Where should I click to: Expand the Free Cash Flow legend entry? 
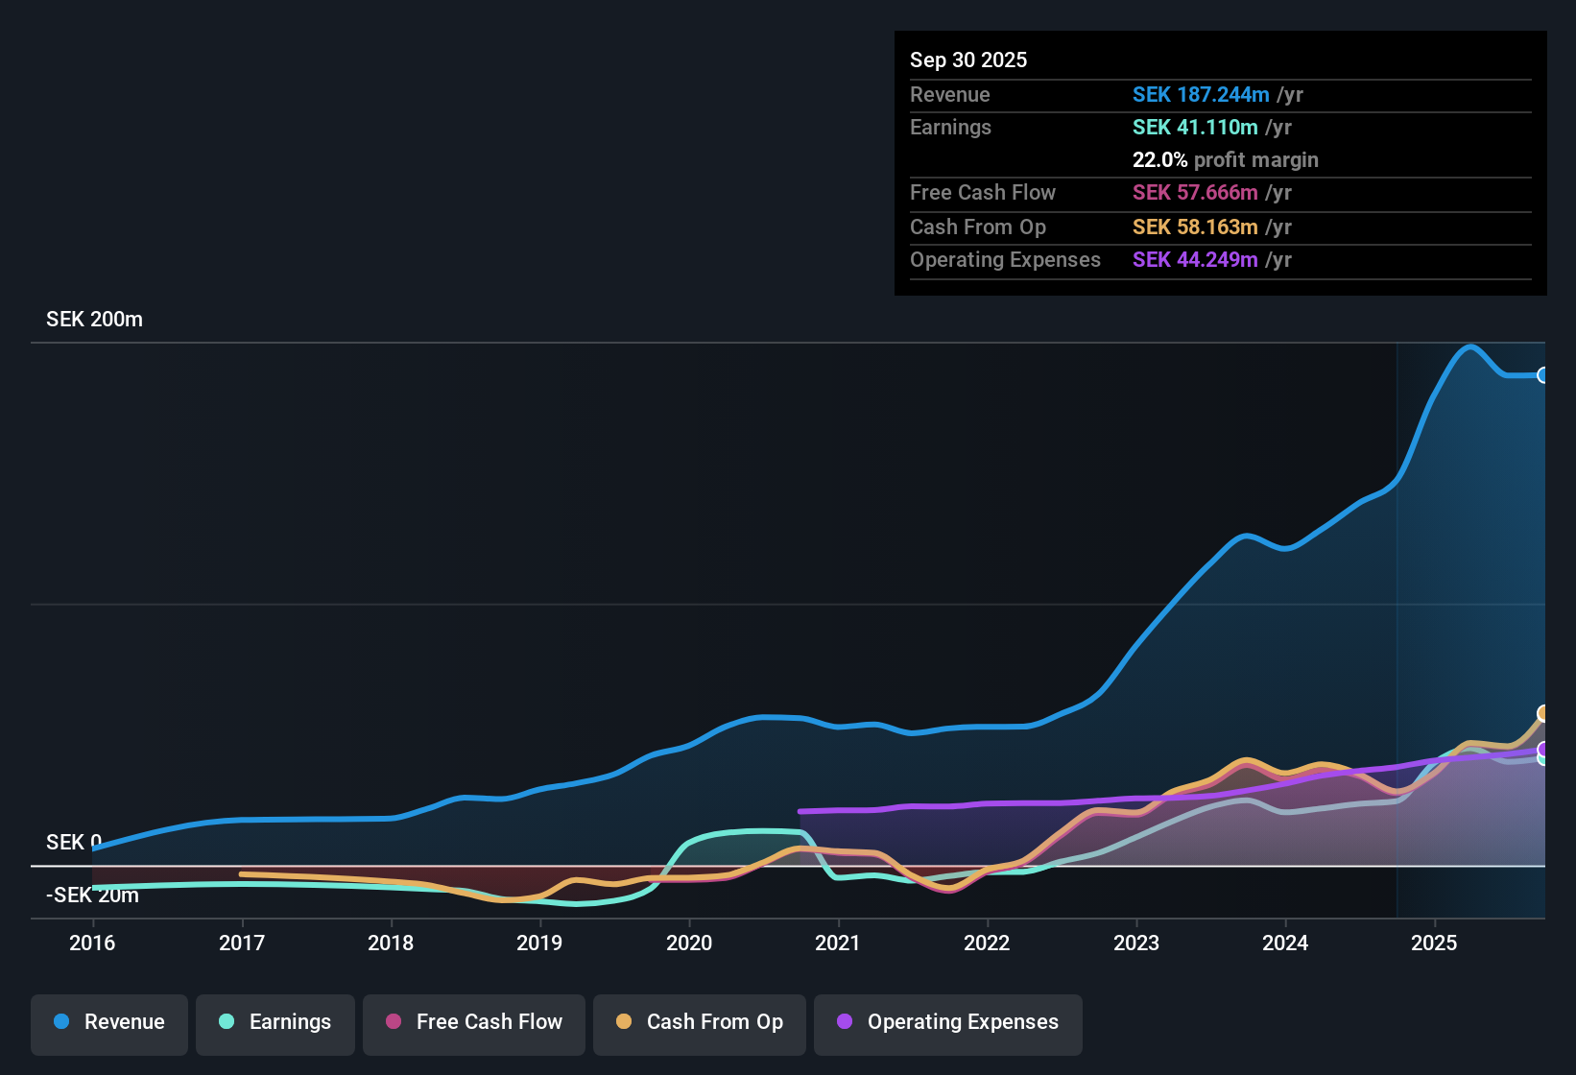pos(473,1022)
